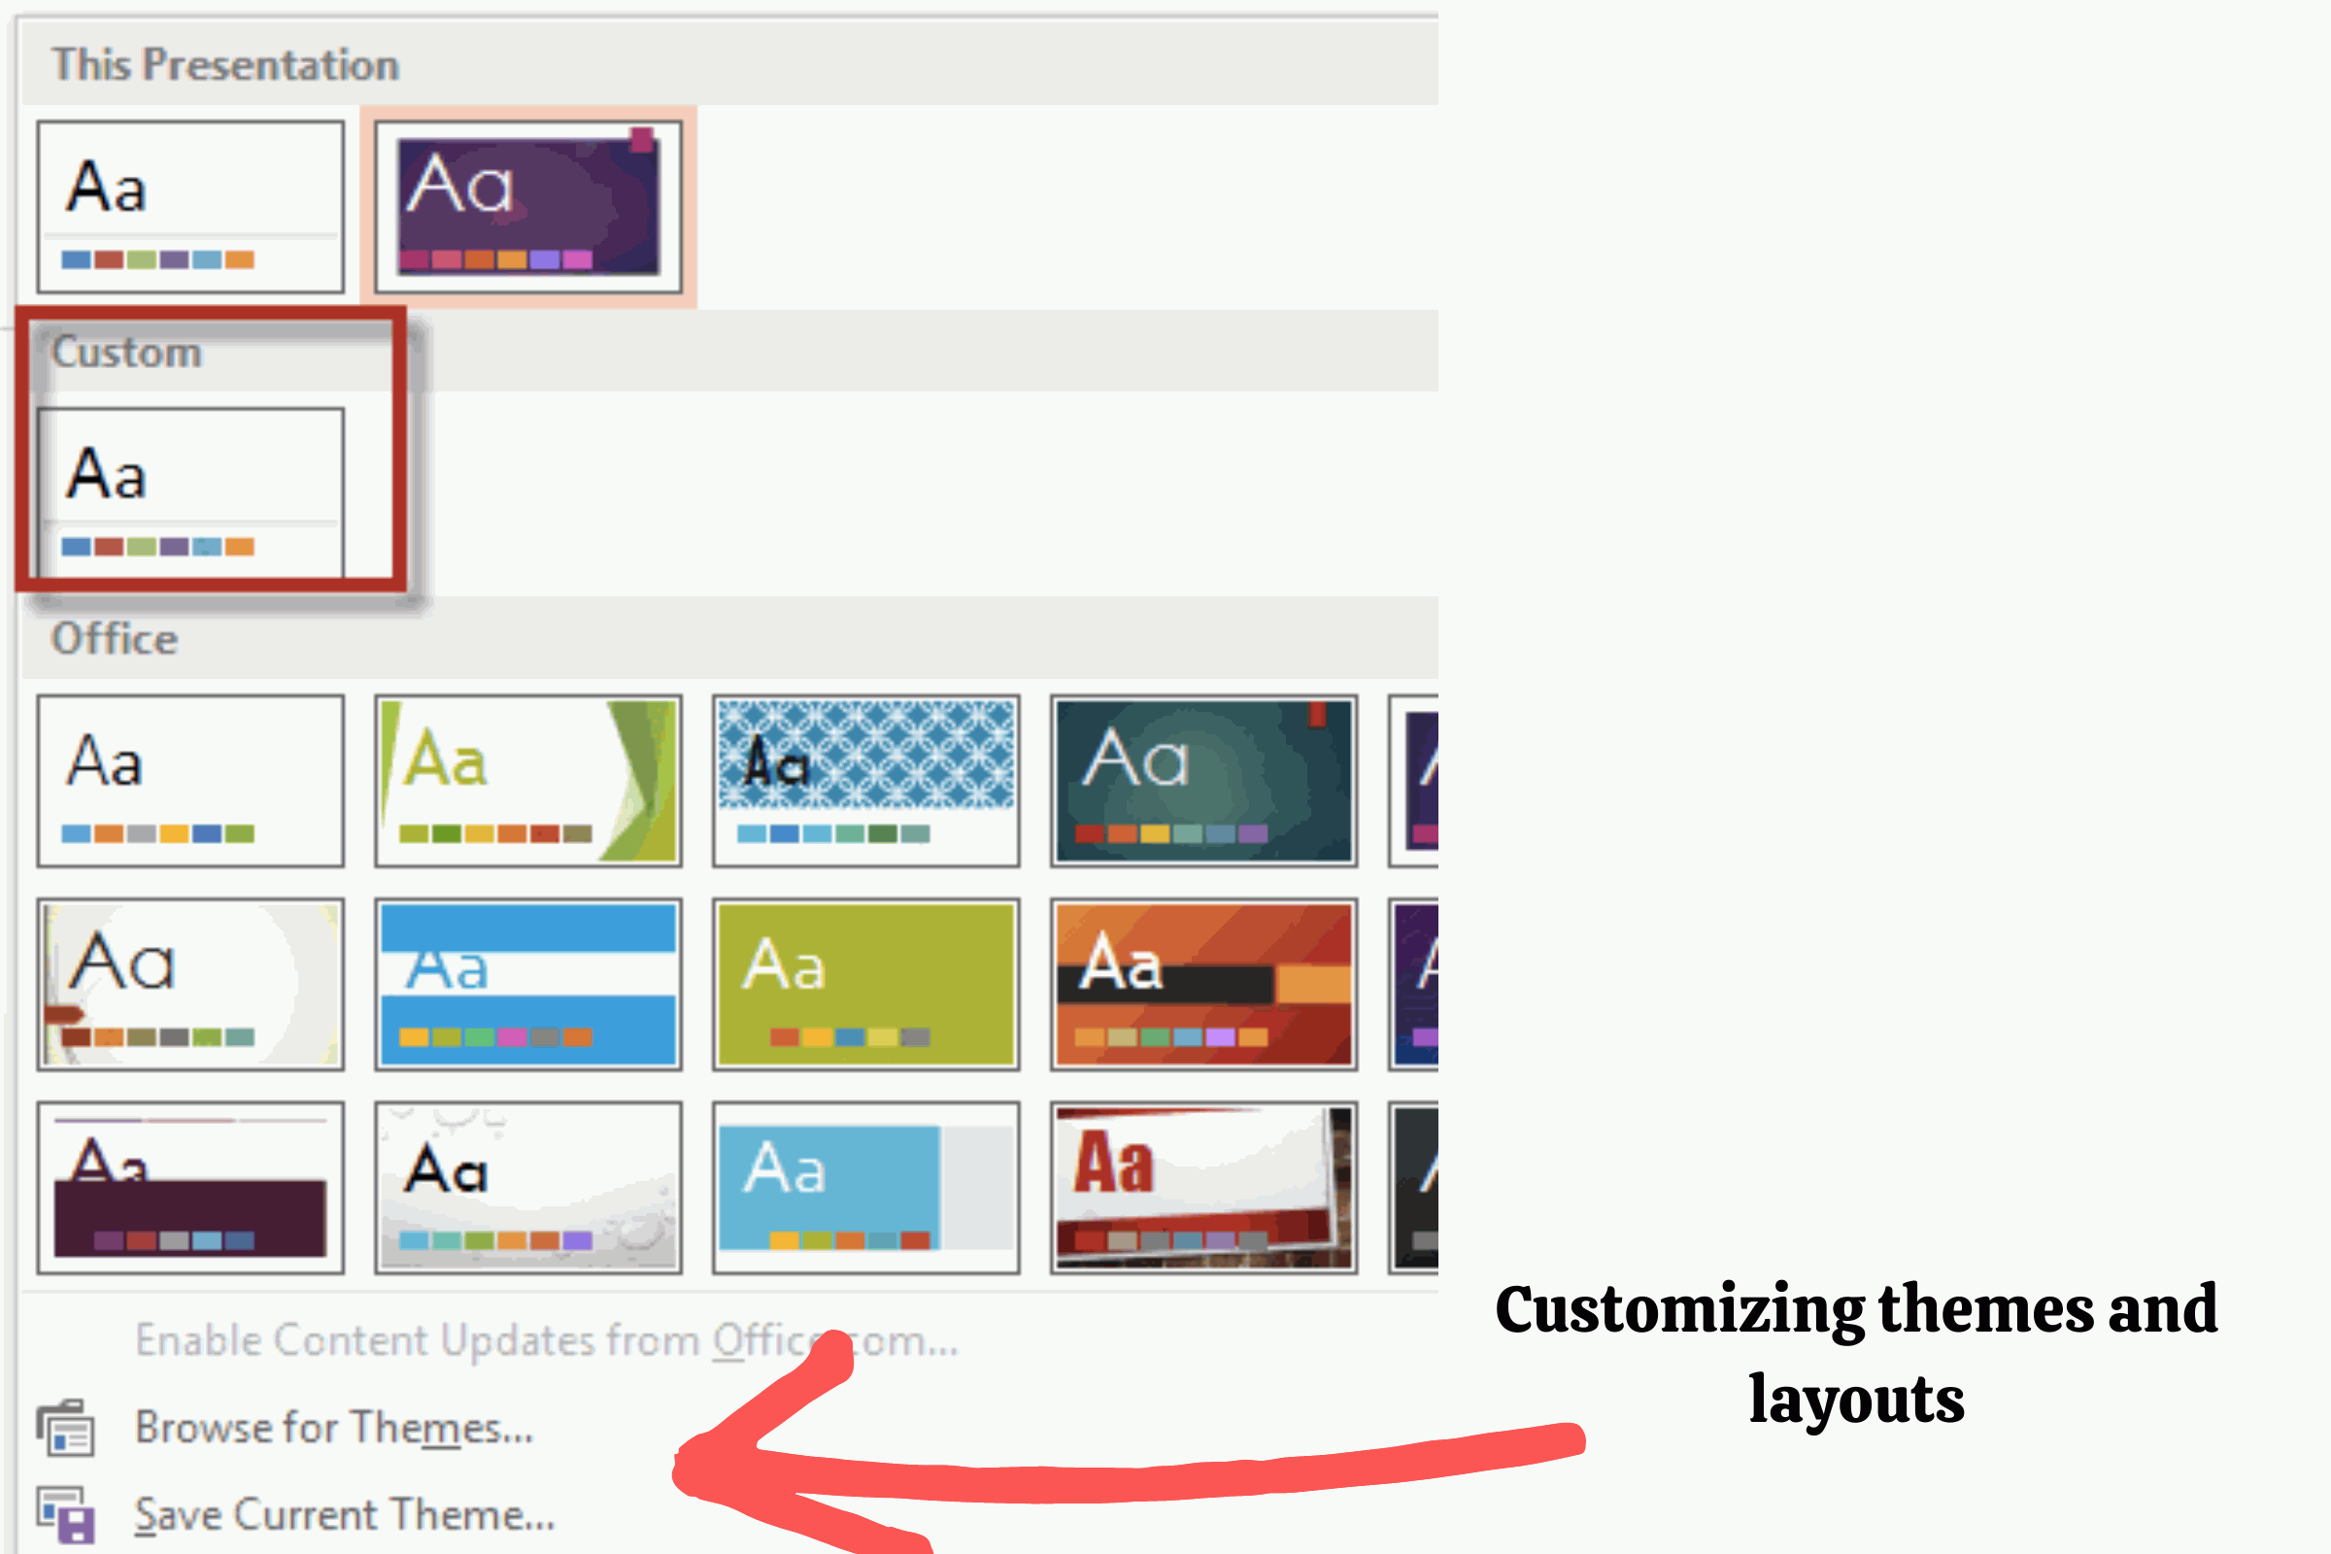2331x1554 pixels.
Task: Click the Browse for Themes icon
Action: pos(66,1428)
